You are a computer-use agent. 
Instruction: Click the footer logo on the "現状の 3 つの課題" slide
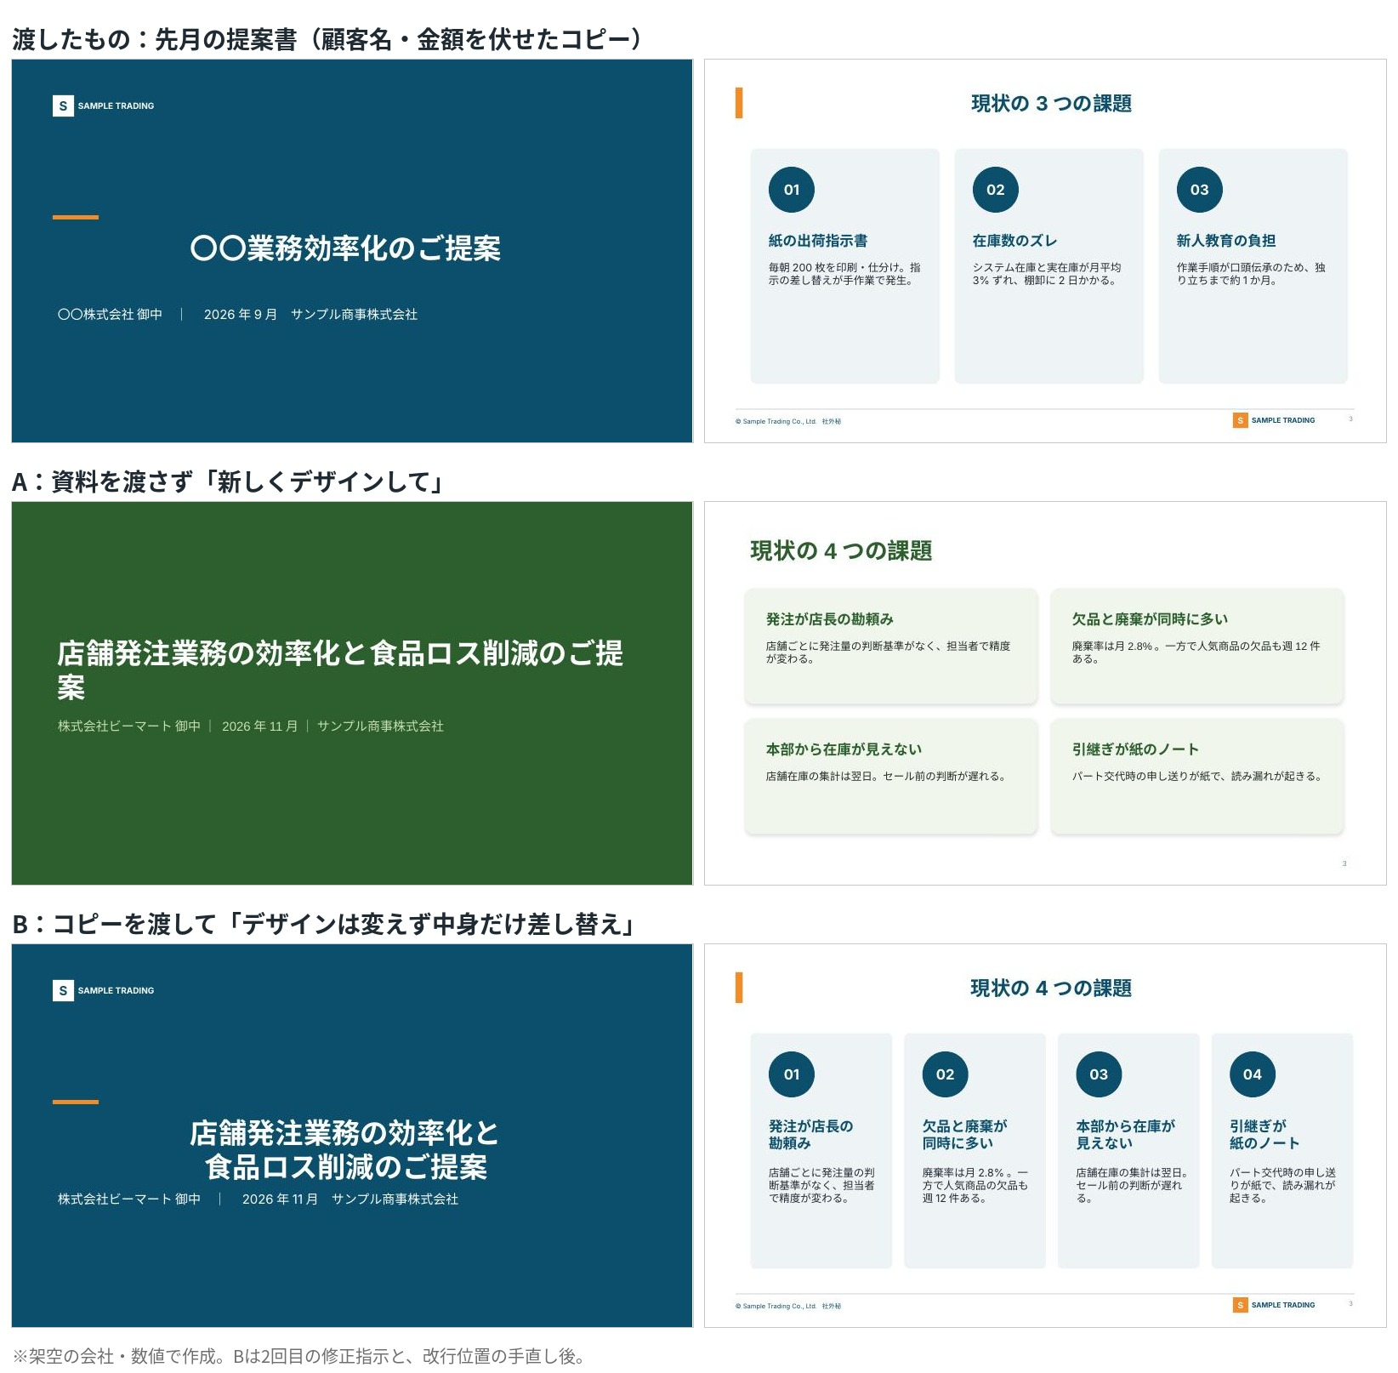point(1274,420)
